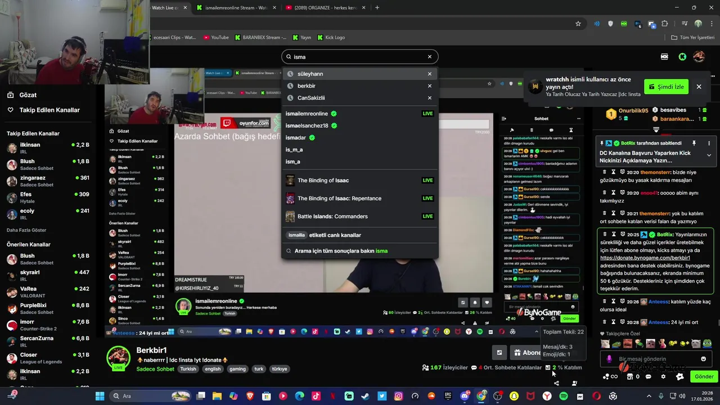Screen dimensions: 720x405
Task: Click the green Kick K icon in header
Action: [682, 57]
